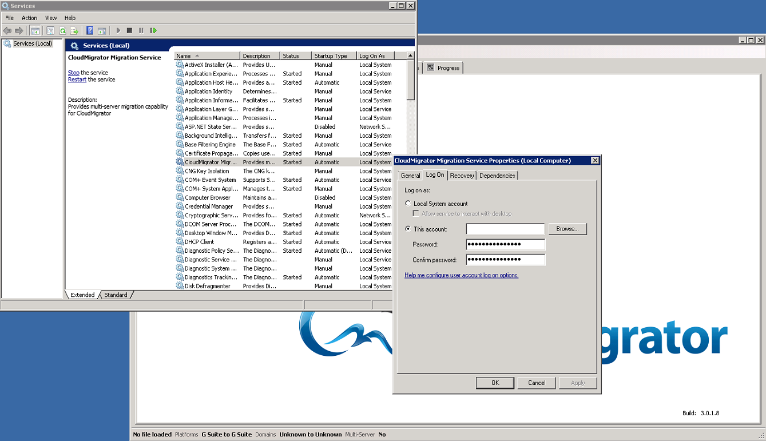Switch to the General tab in Properties

pos(410,176)
